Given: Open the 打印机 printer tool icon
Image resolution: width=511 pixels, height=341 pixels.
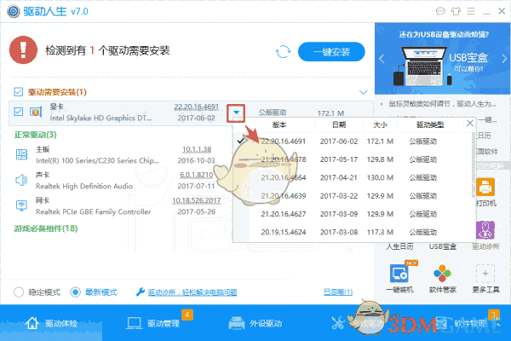Looking at the screenshot, I should 485,188.
